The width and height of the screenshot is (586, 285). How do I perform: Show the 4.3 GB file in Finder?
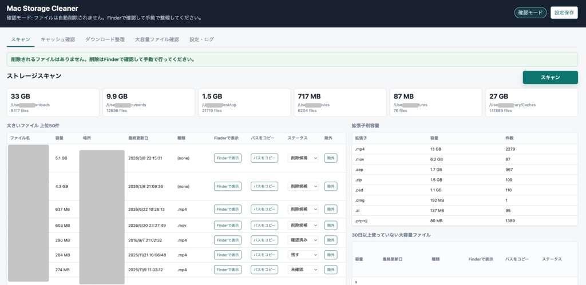pos(228,186)
